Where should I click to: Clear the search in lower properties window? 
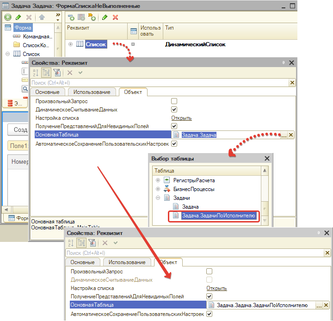(x=327, y=253)
